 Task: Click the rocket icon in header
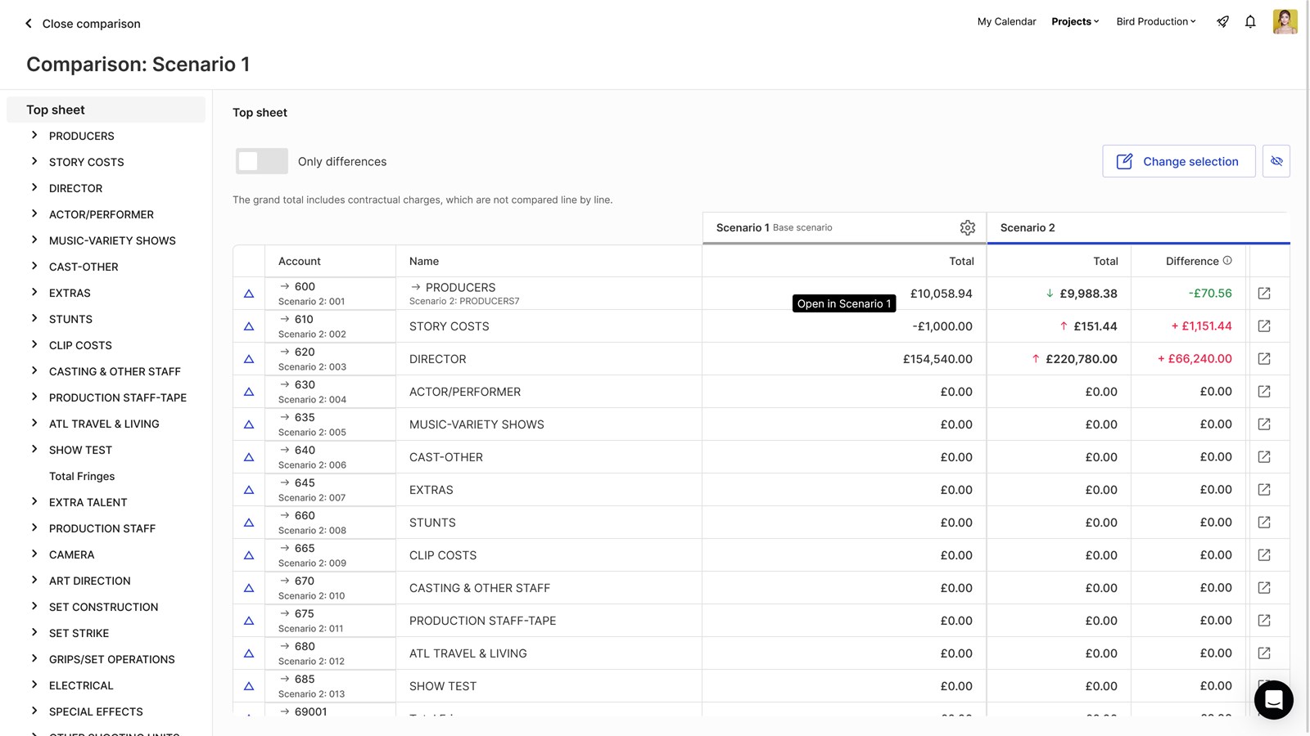pos(1222,22)
